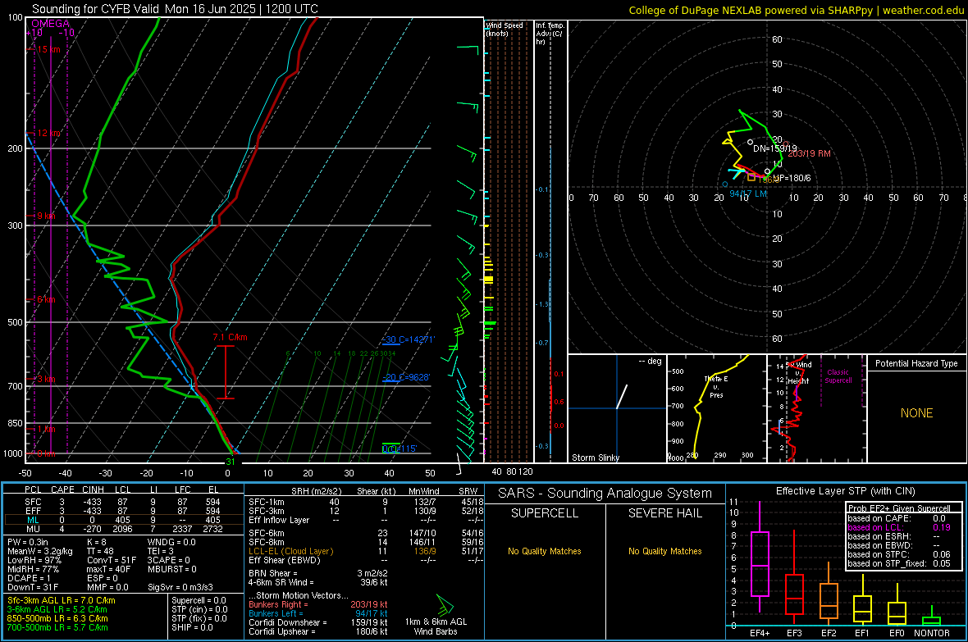Click the SARS - Sounding Analogue System title

coord(605,494)
